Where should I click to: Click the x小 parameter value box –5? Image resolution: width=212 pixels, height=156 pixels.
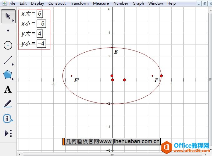pos(41,24)
